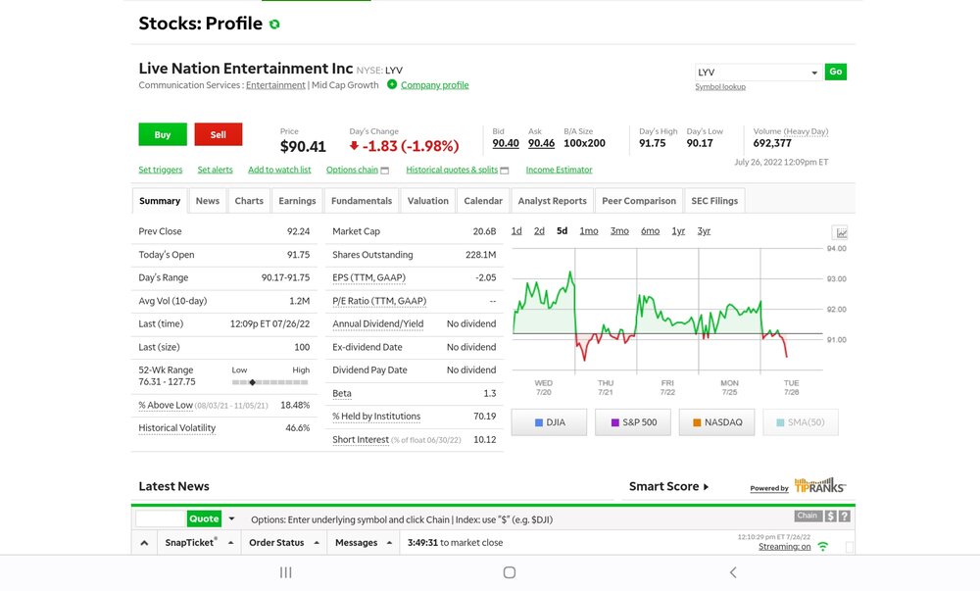Open the Set alerts link
This screenshot has height=591, width=980.
[215, 170]
